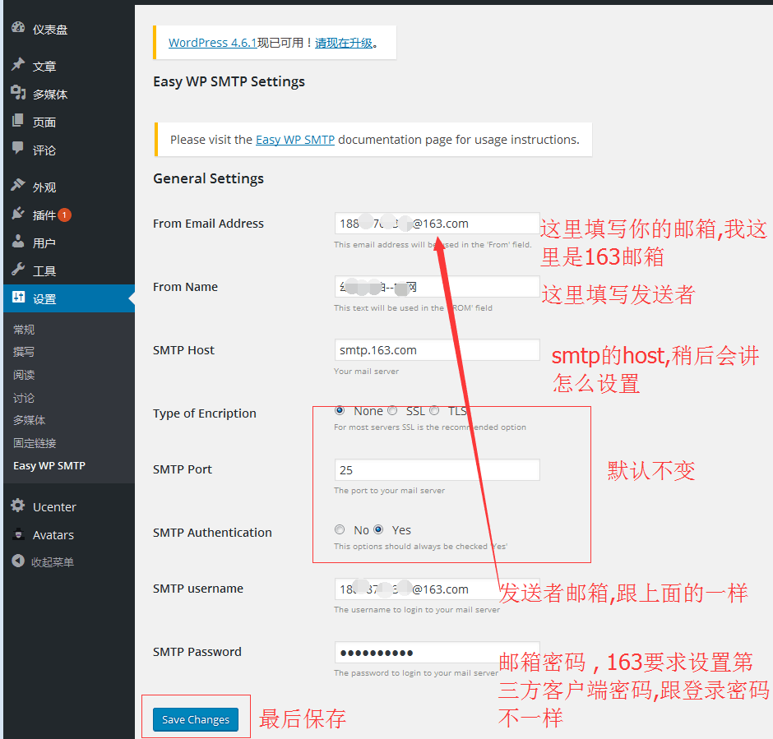Screen dimensions: 773x739
Task: Click 'Type of Encription' label
Action: (205, 413)
